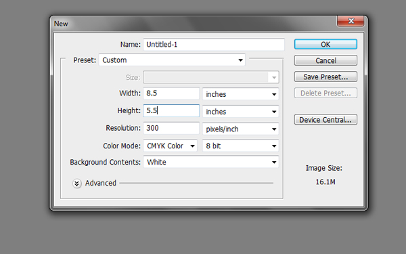Click the Save Preset button

pyautogui.click(x=325, y=77)
